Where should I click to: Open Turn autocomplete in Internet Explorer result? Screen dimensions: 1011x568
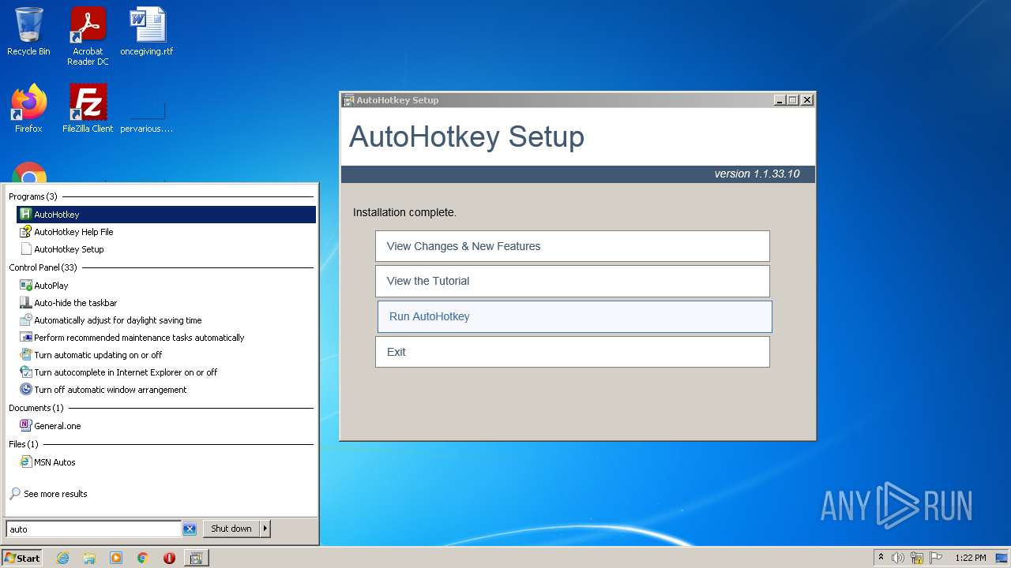166,372
